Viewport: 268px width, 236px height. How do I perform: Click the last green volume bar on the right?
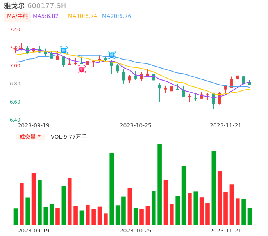[x=250, y=217]
